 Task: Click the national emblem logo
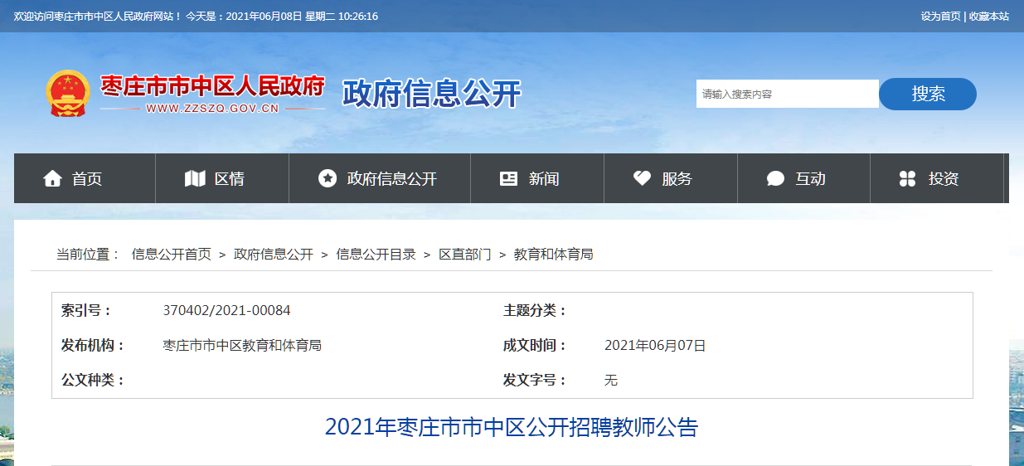click(x=67, y=93)
